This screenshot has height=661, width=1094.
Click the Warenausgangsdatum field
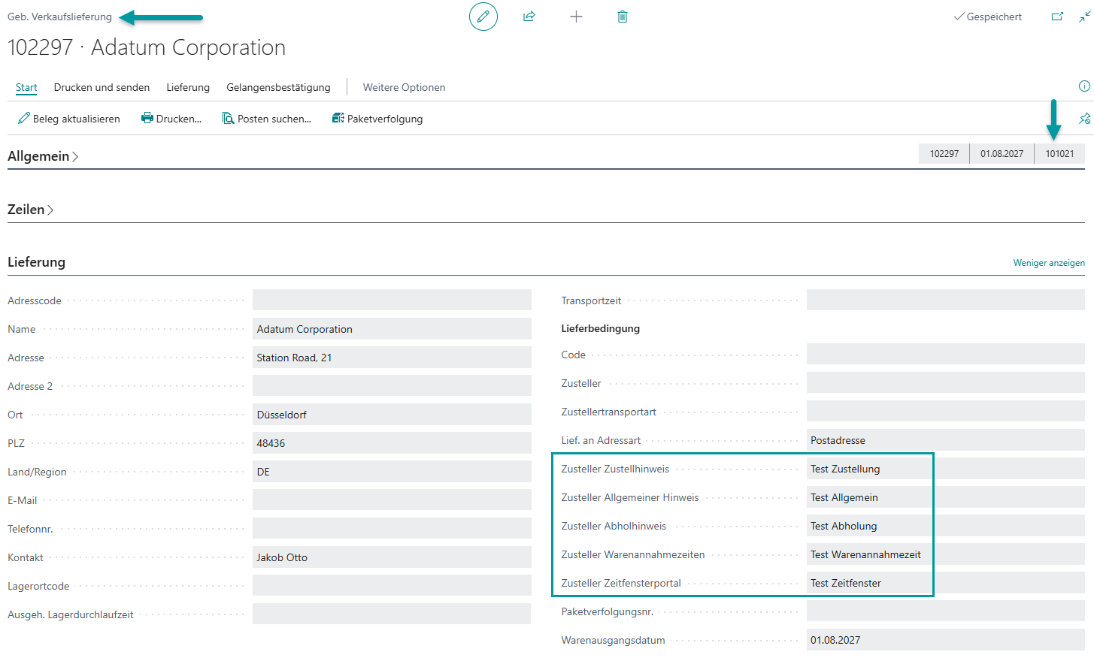(946, 640)
